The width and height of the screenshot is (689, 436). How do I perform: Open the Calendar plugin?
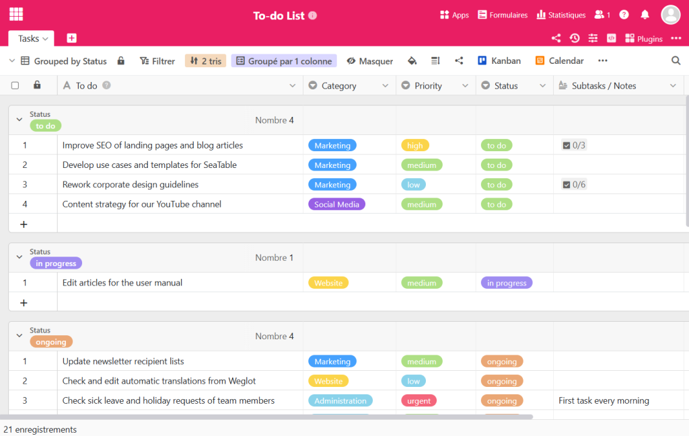(559, 60)
